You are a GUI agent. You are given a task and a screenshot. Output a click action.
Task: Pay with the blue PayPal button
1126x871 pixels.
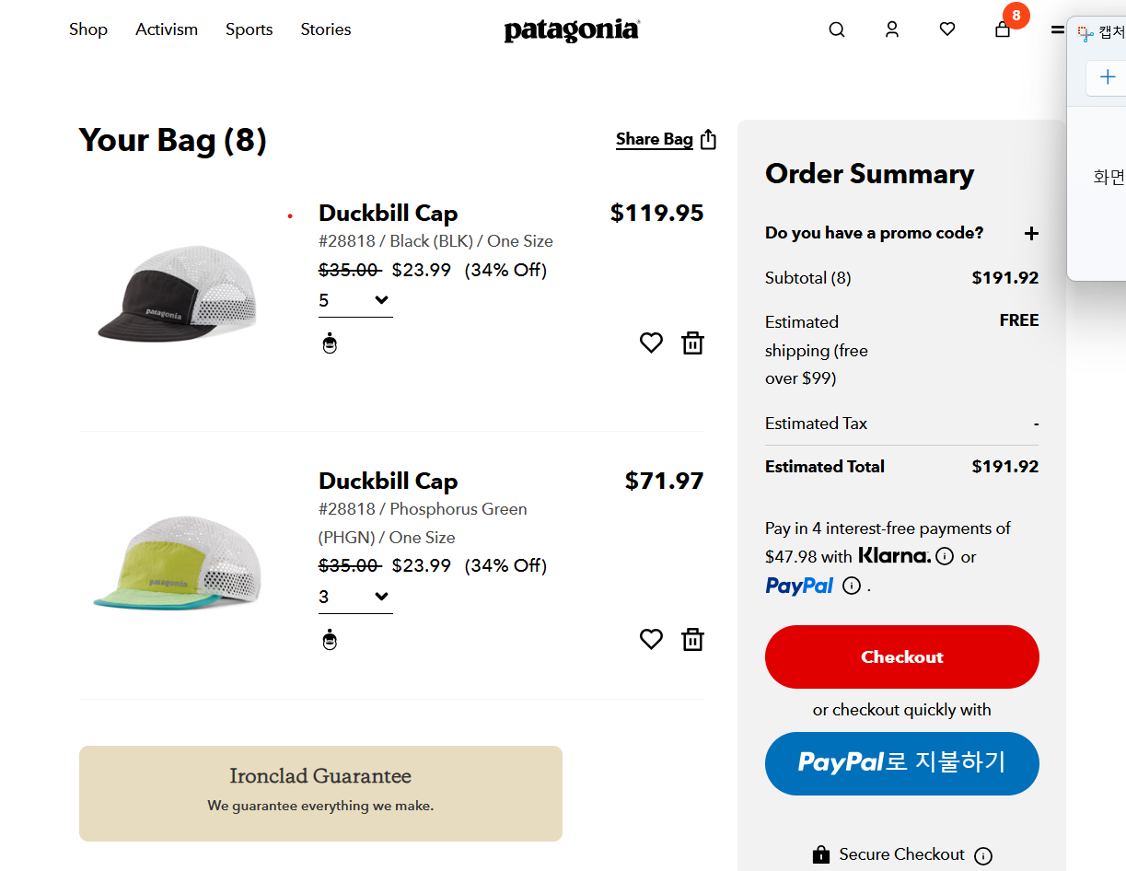pos(901,763)
